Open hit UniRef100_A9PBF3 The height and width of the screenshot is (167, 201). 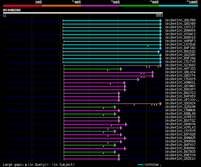point(180,41)
